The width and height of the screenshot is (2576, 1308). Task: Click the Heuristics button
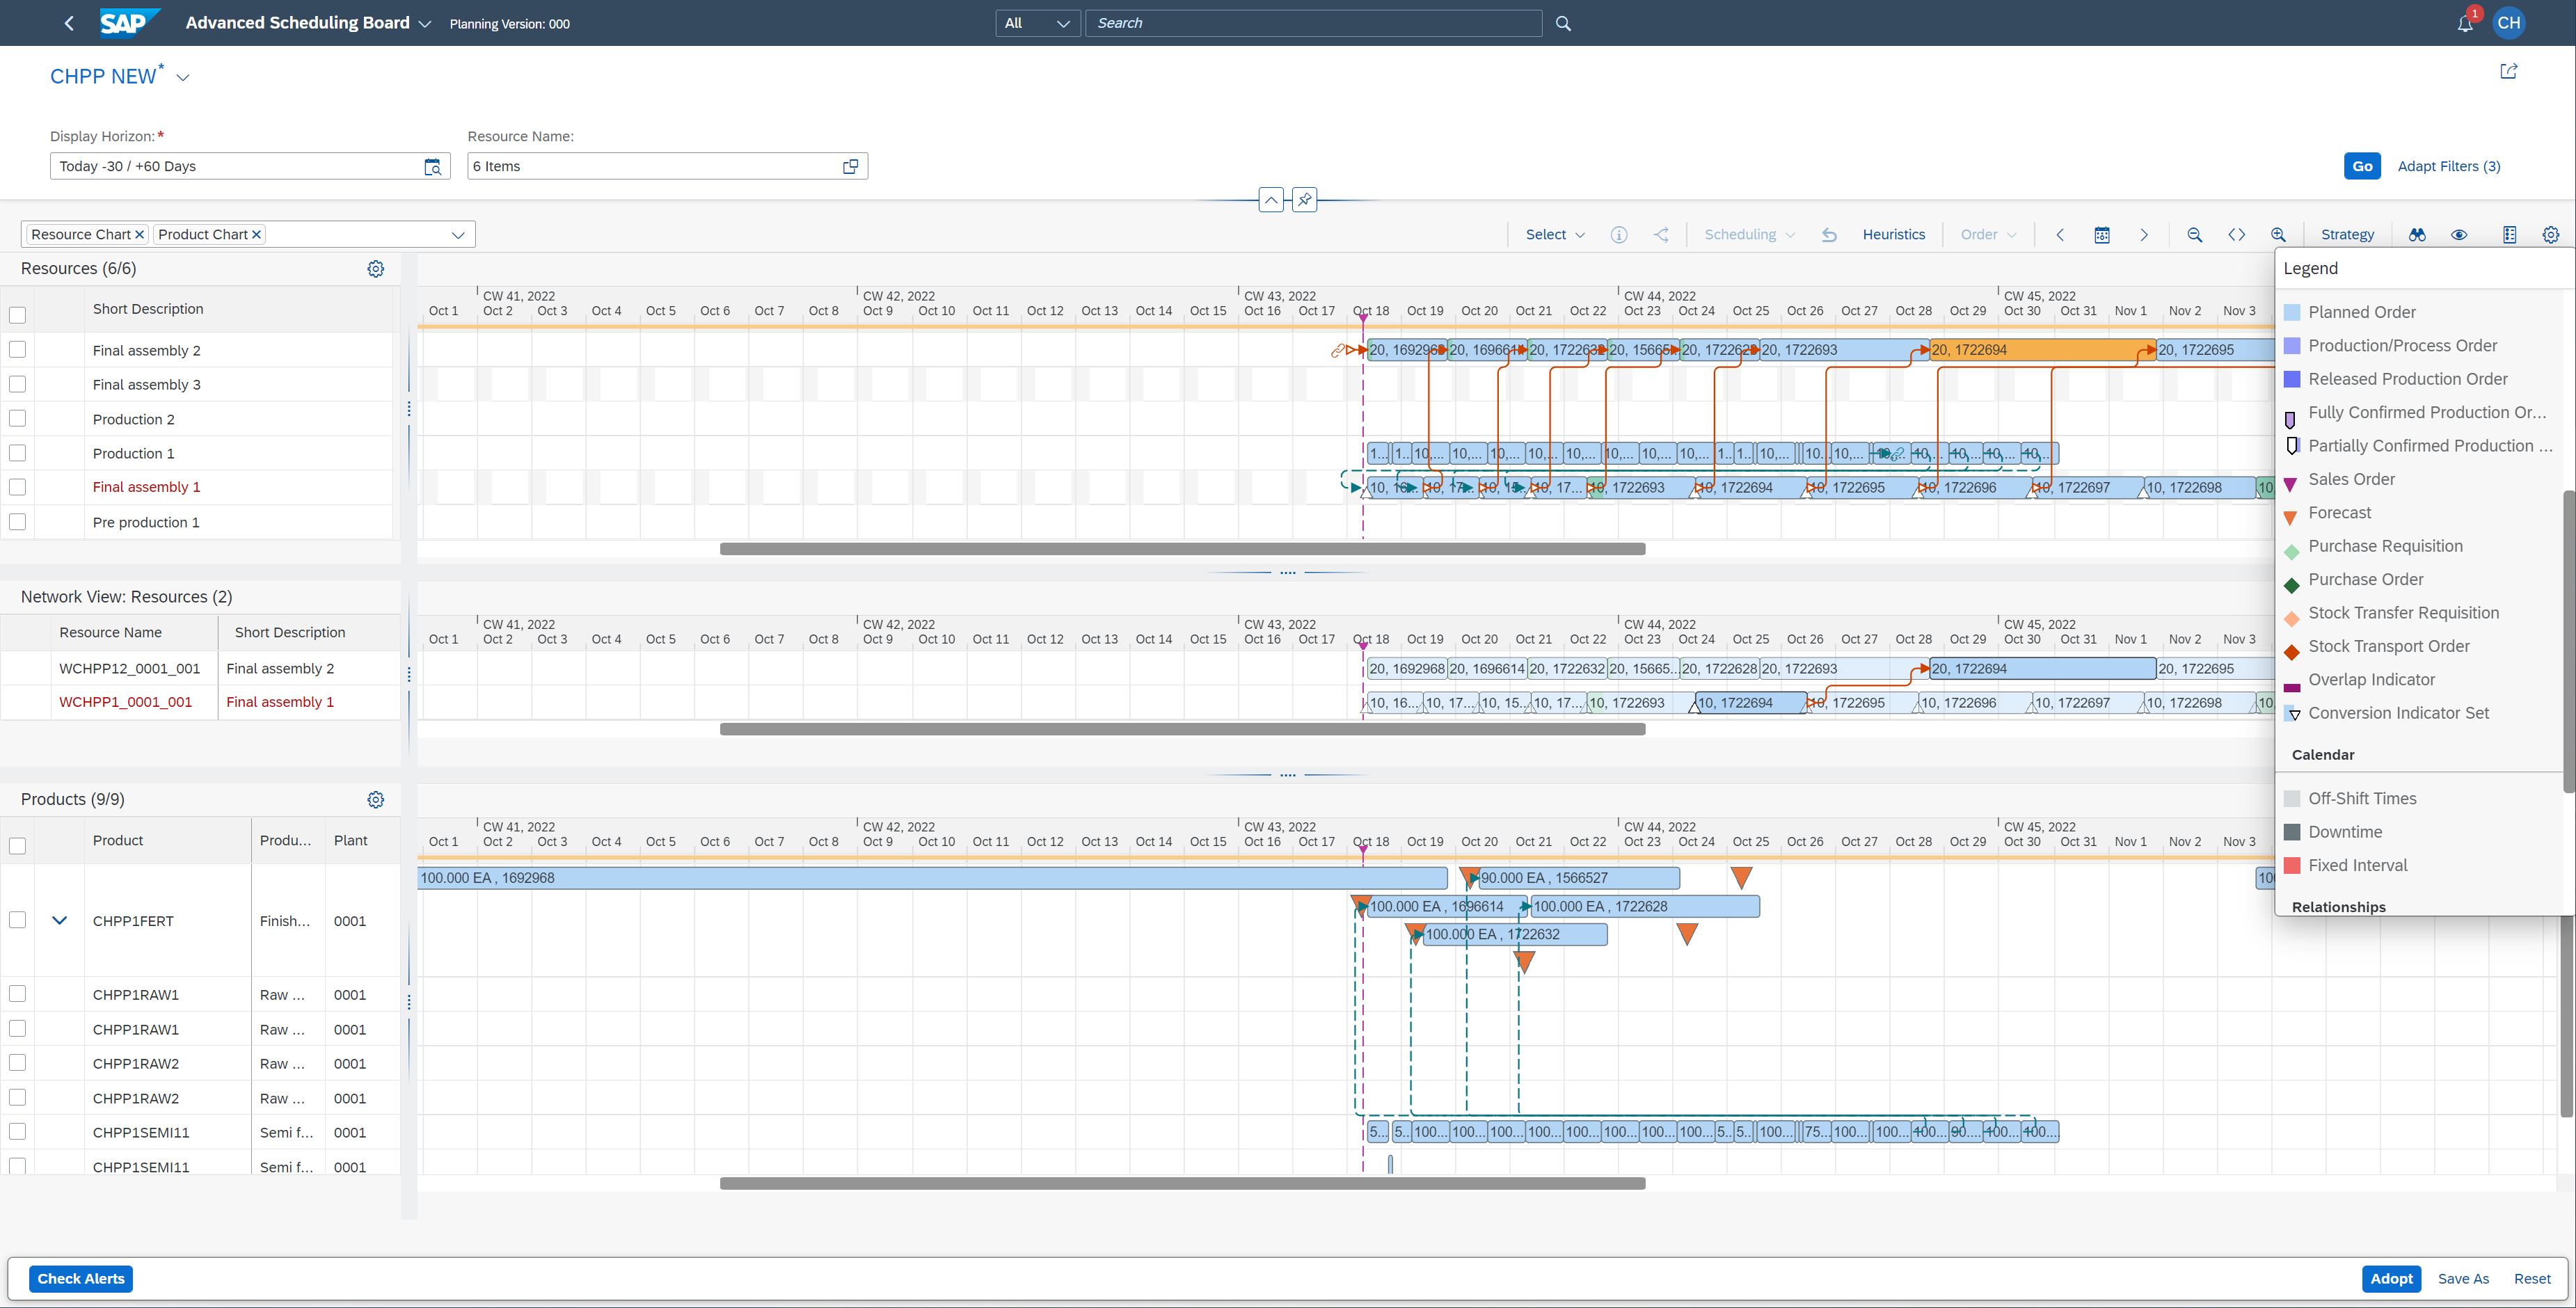pos(1893,234)
